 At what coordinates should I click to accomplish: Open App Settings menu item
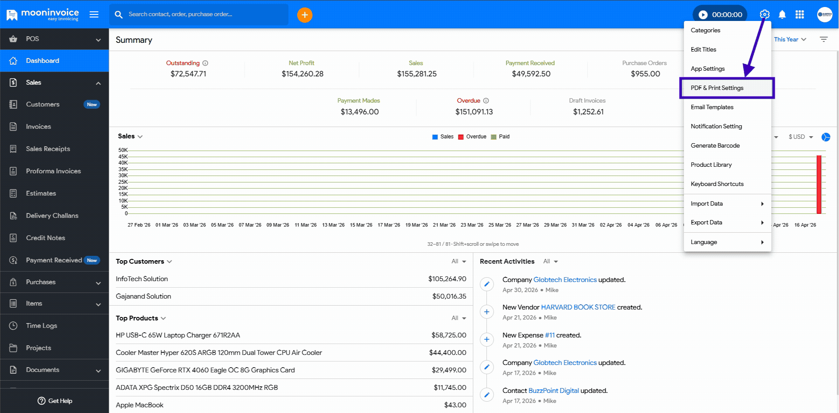pos(727,69)
